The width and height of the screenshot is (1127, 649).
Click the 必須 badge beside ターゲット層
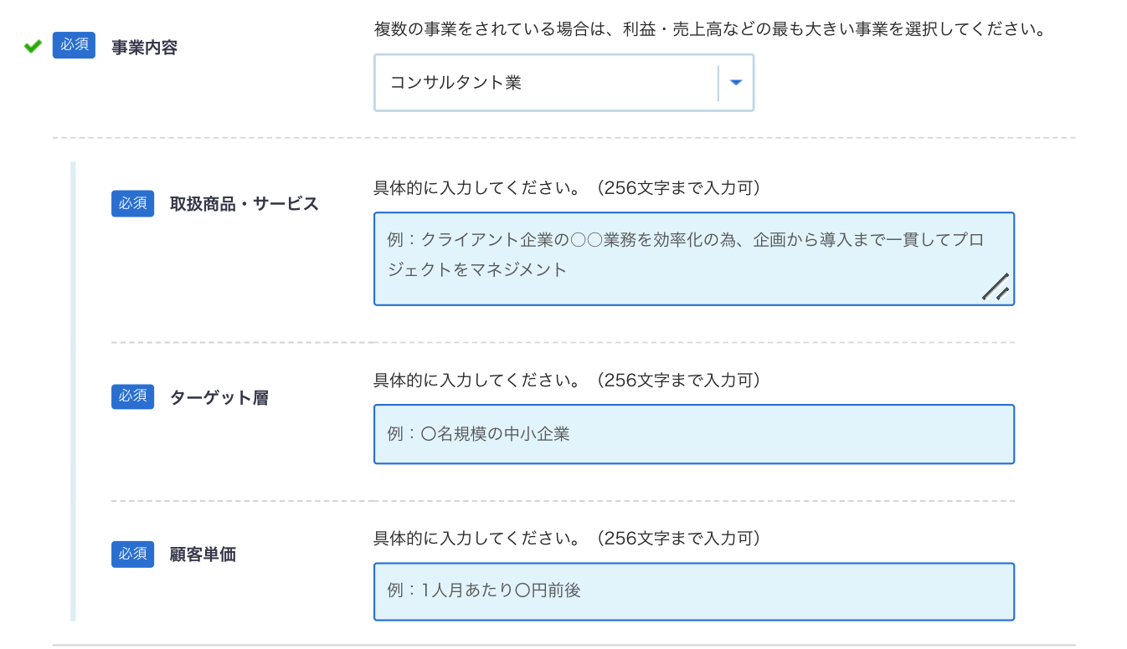[x=132, y=396]
